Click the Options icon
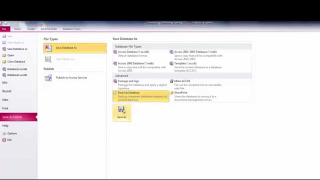320x180 pixels. [4, 133]
